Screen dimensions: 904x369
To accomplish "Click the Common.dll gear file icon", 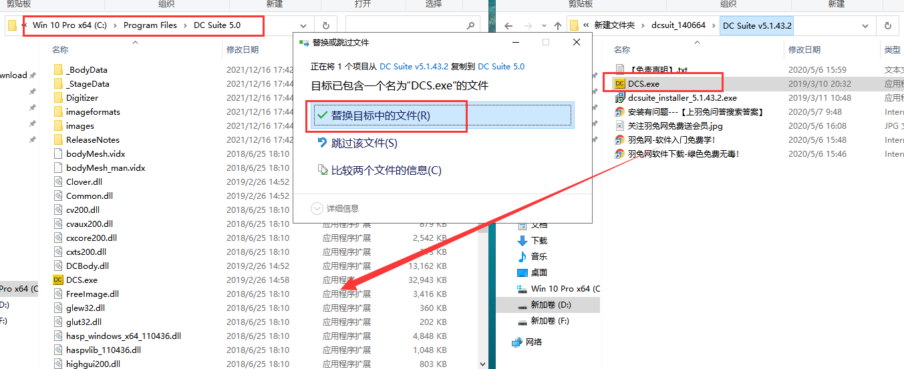I will coord(58,196).
